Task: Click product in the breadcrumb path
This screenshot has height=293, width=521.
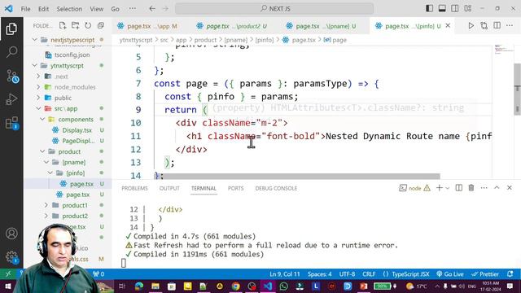Action: [205, 40]
